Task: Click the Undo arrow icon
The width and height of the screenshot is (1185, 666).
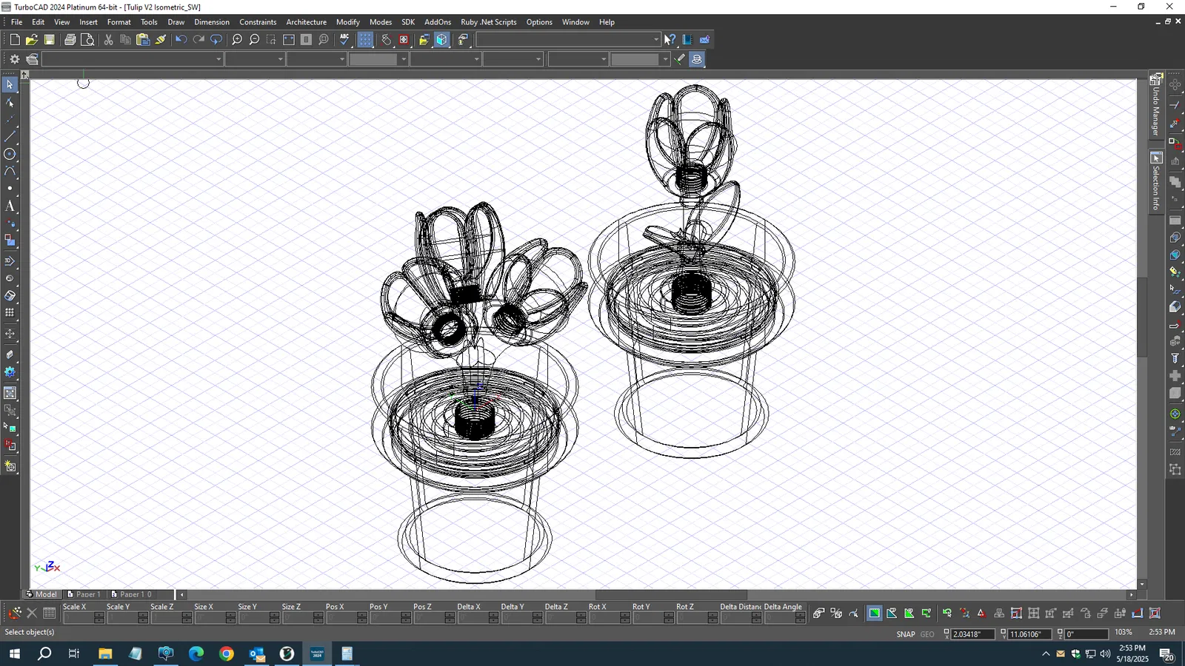Action: 181,40
